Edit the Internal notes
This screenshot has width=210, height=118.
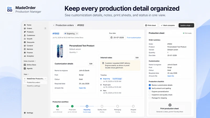click(x=137, y=57)
